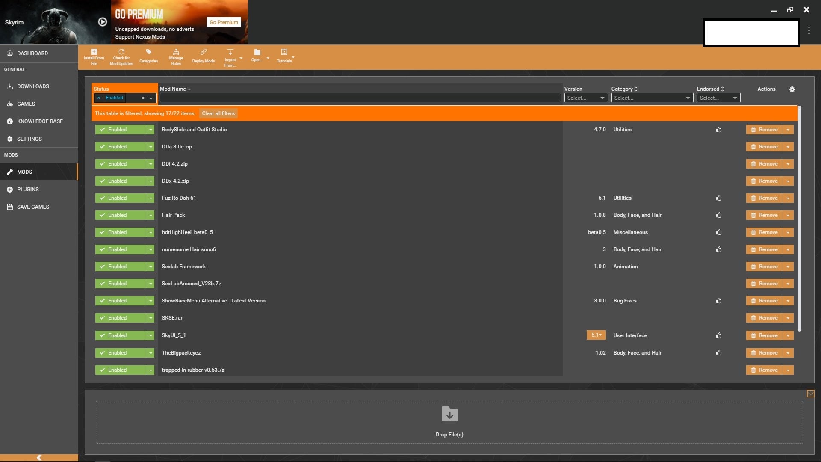Click the Open folder toolbar icon

click(257, 52)
